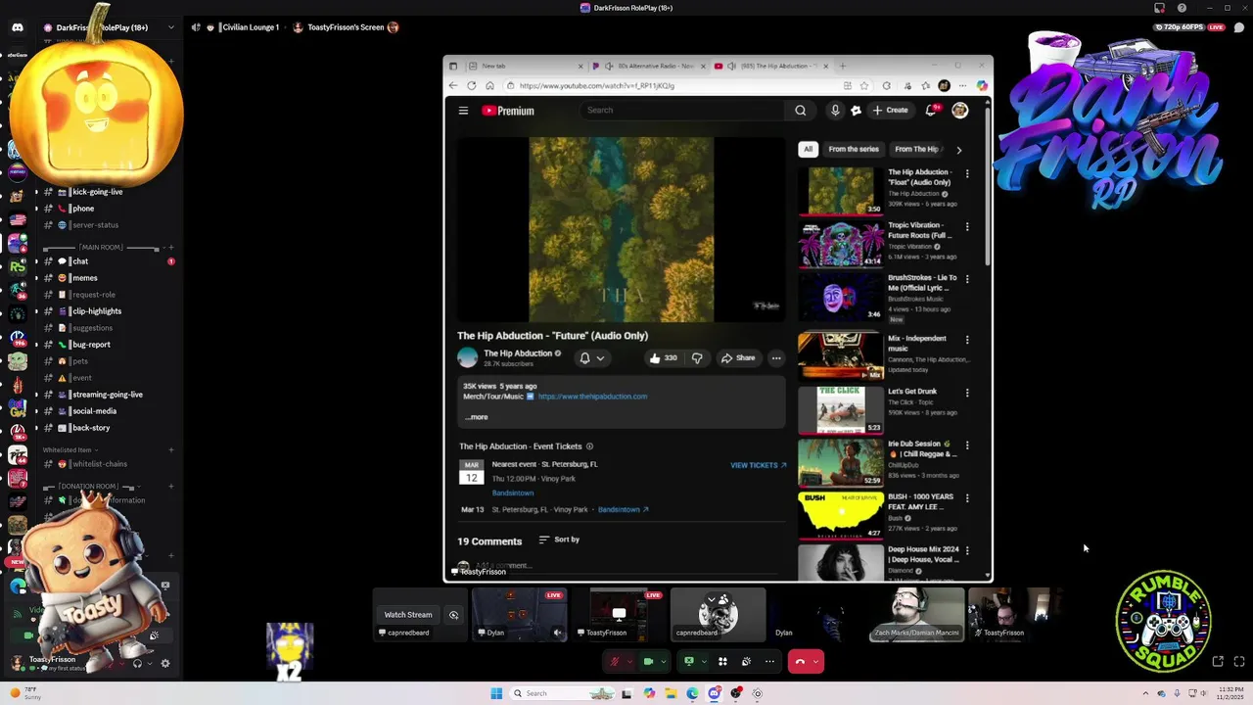Open the Windows Start menu

(496, 693)
